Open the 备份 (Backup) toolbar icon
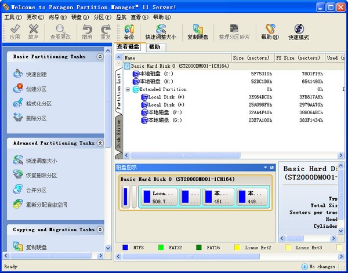 129,29
